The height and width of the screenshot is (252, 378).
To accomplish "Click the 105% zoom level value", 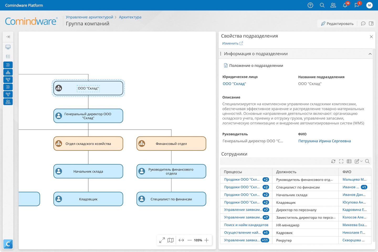I will click(198, 240).
